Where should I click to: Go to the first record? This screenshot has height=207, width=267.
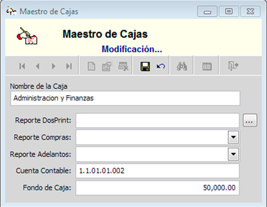[x=22, y=66]
